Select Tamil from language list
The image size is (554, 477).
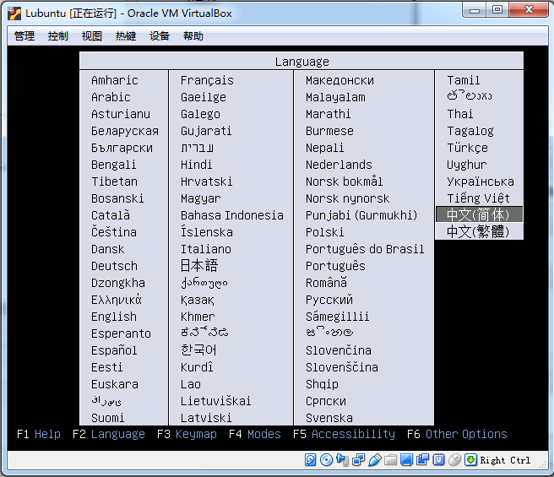click(x=463, y=80)
